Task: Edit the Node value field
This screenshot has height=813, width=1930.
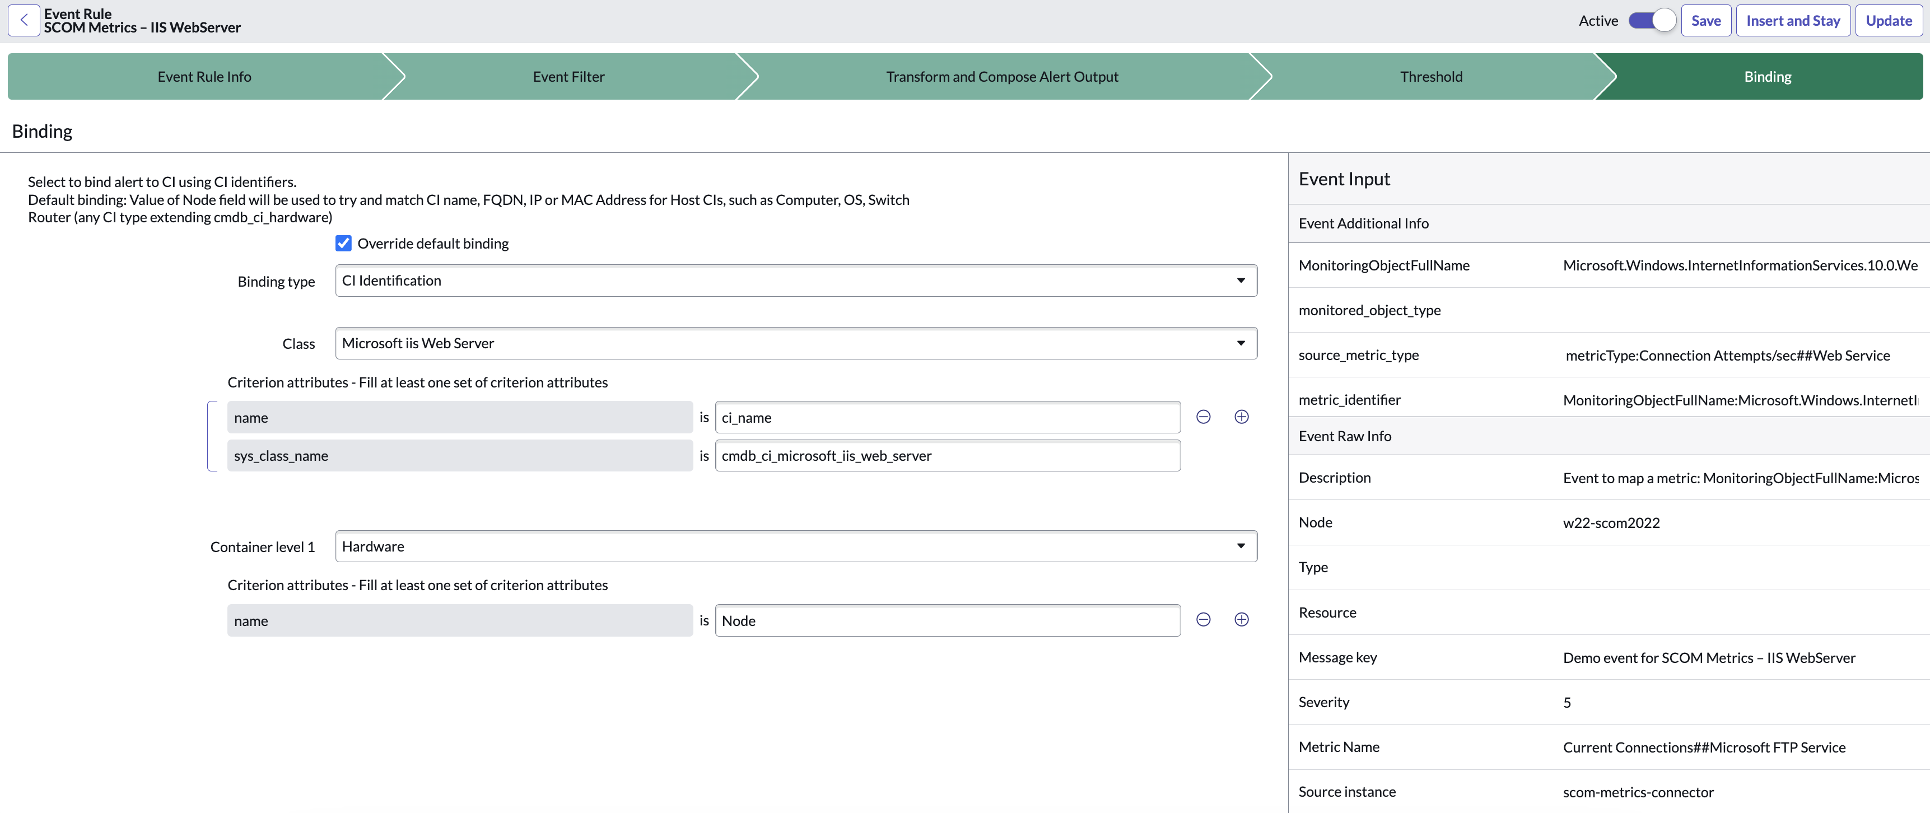Action: point(948,620)
